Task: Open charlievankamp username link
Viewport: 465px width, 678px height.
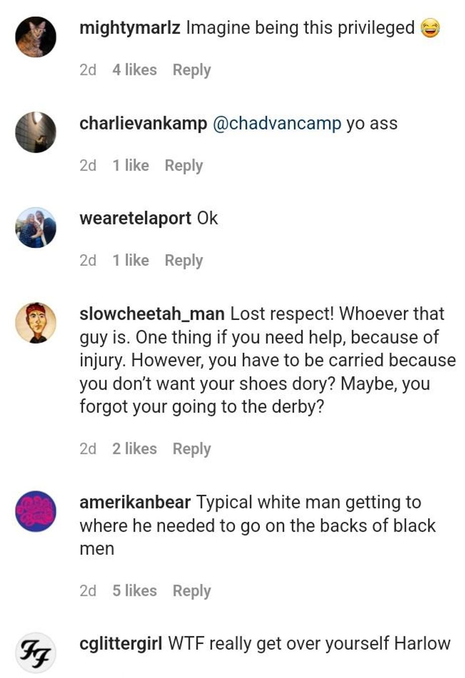Action: tap(143, 123)
